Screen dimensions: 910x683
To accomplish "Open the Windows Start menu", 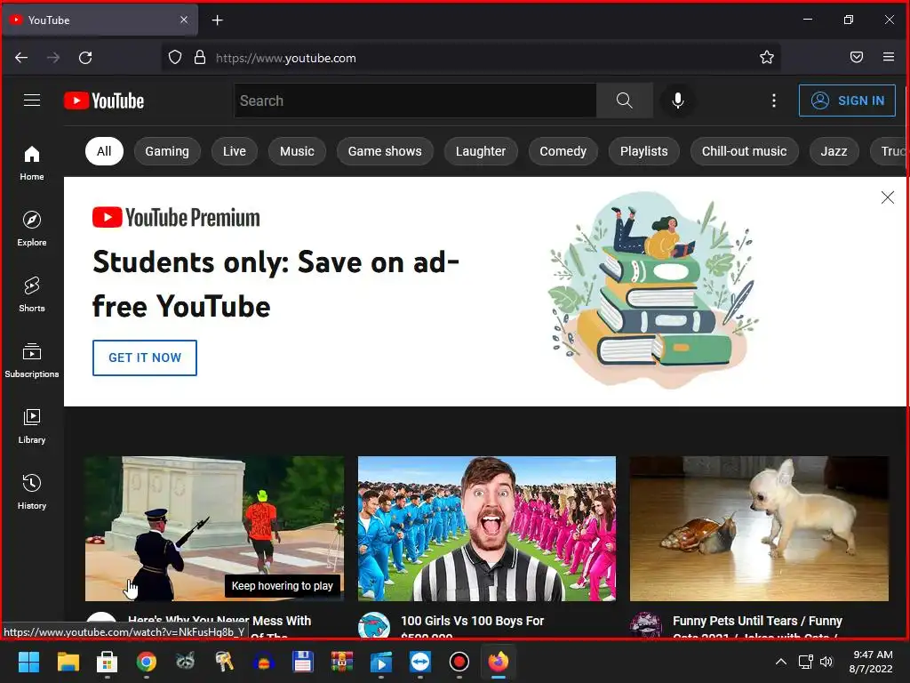I will point(28,662).
